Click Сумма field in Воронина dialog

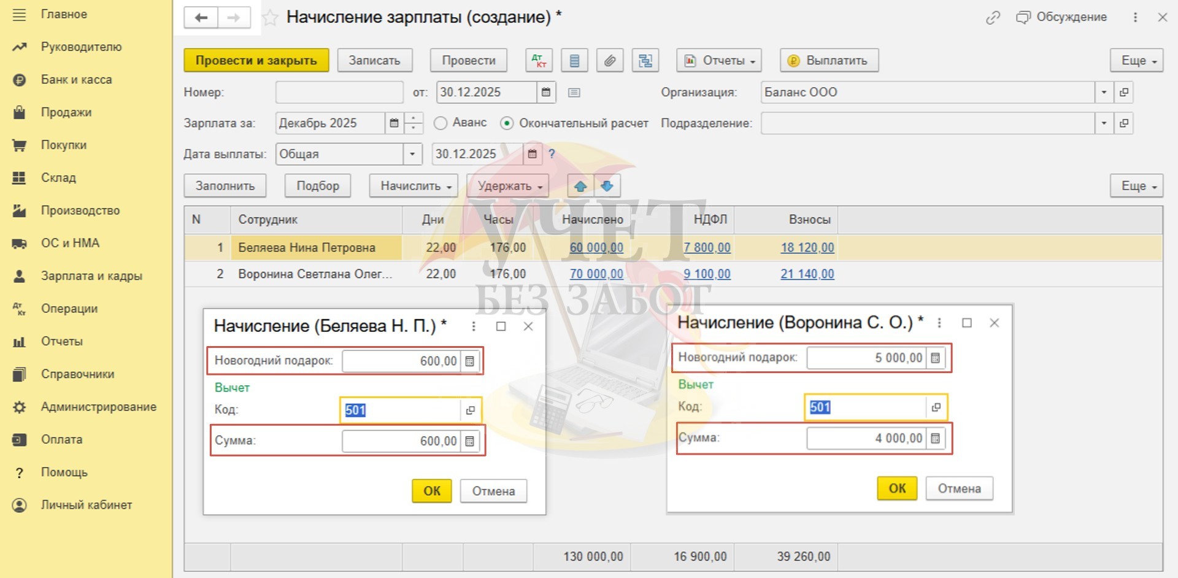[x=865, y=438]
